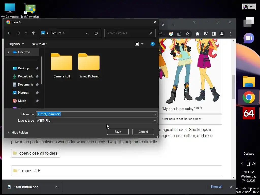Click the Sunset Shimmer character image
Viewport: 260px width, 195px height.
[x=190, y=71]
